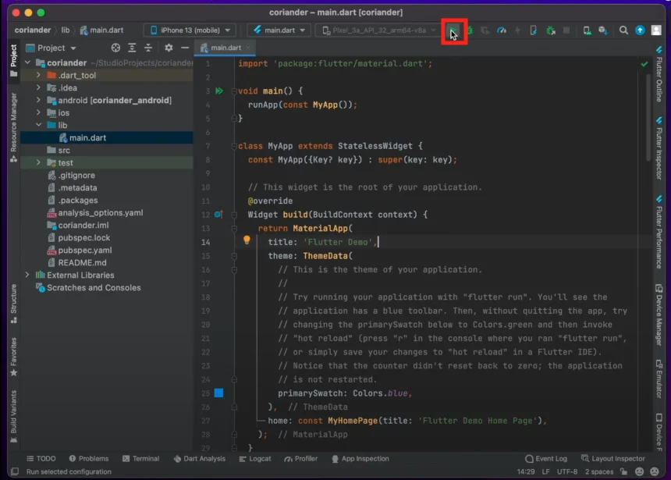Click the Project panel settings gear
The image size is (671, 480).
pos(168,48)
